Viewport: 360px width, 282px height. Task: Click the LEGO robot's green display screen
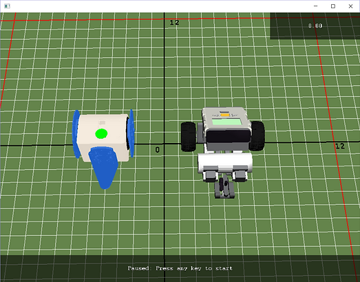click(x=226, y=122)
